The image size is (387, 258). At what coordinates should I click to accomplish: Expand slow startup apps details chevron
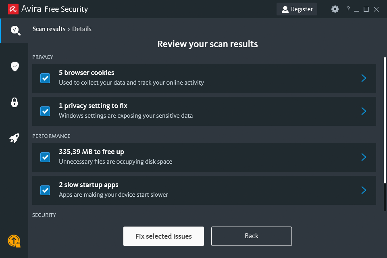364,190
